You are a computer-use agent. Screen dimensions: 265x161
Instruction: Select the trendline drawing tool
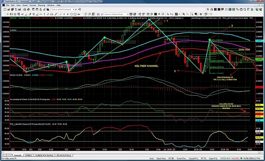pyautogui.click(x=60, y=14)
